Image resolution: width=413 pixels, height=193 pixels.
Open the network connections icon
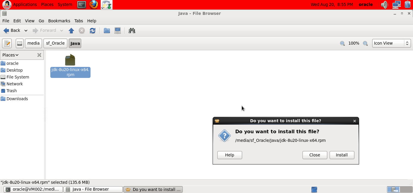click(396, 4)
